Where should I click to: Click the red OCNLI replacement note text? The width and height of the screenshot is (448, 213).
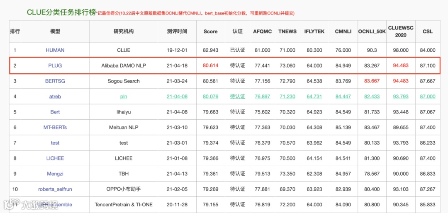click(x=195, y=13)
